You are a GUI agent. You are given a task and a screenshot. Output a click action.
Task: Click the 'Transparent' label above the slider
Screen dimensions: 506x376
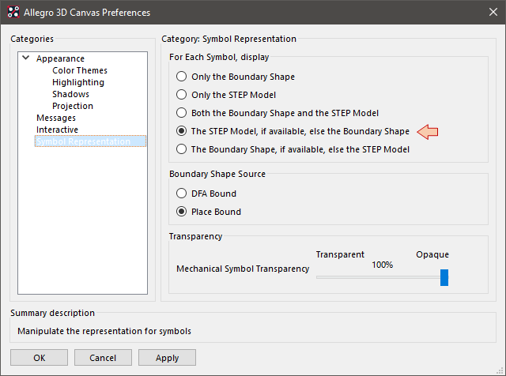pos(340,254)
